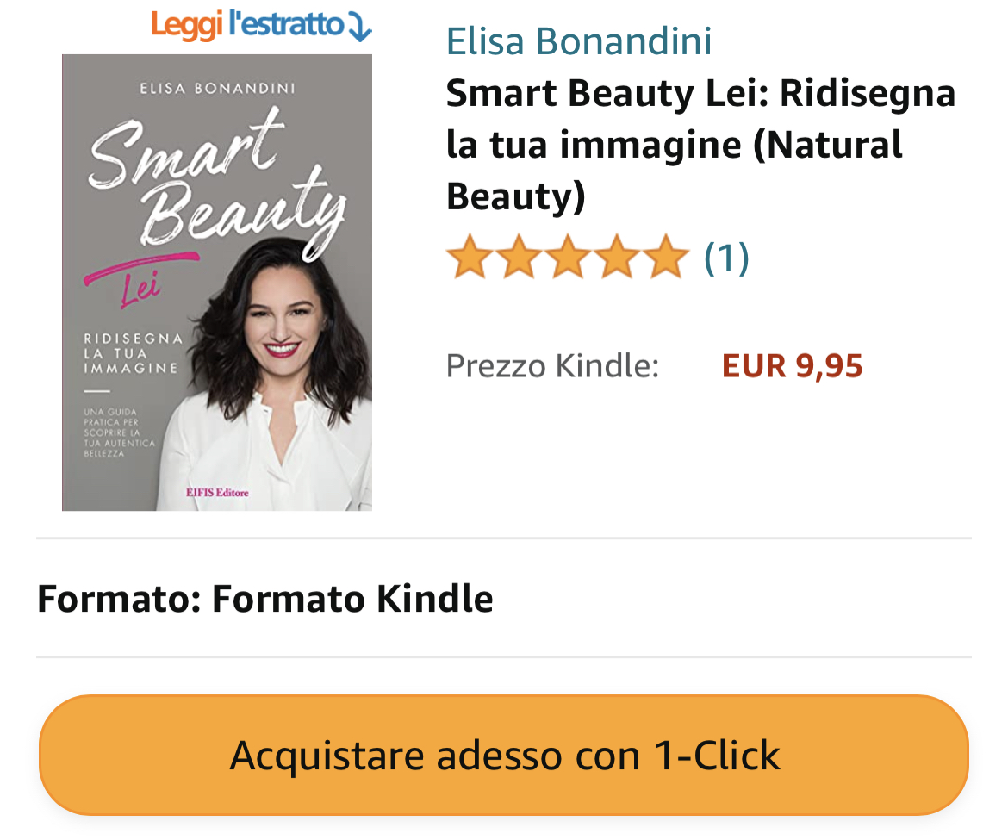Viewport: 1008px width, 840px height.
Task: Open the Smart Beauty book cover image
Action: 216,282
